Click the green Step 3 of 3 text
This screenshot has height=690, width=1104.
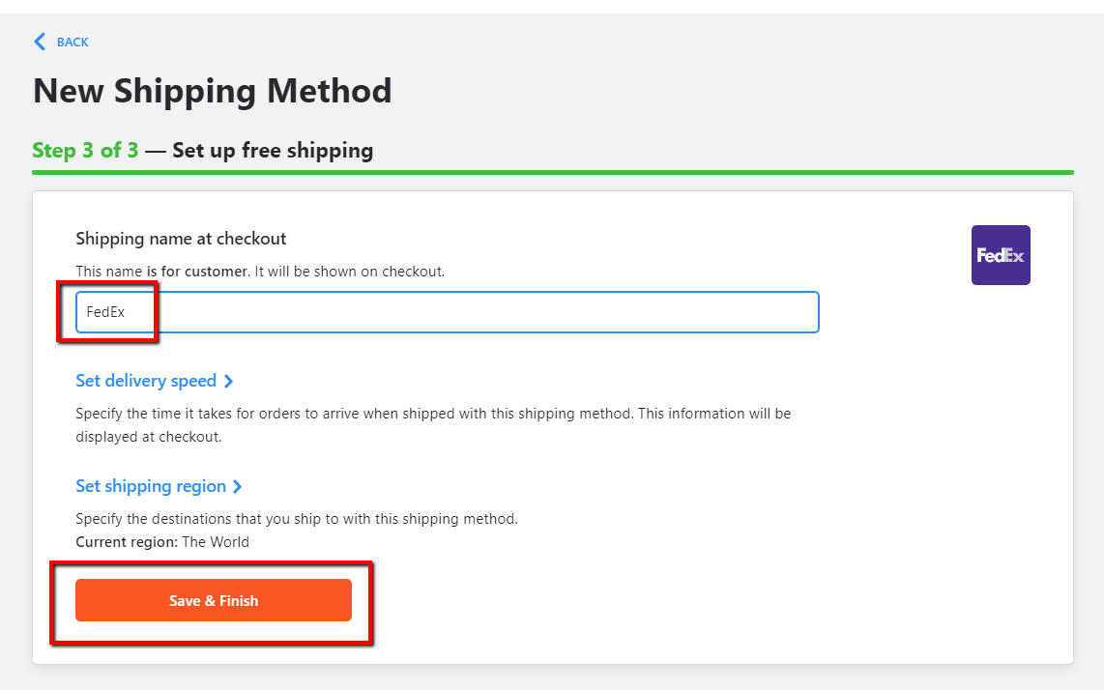(85, 151)
